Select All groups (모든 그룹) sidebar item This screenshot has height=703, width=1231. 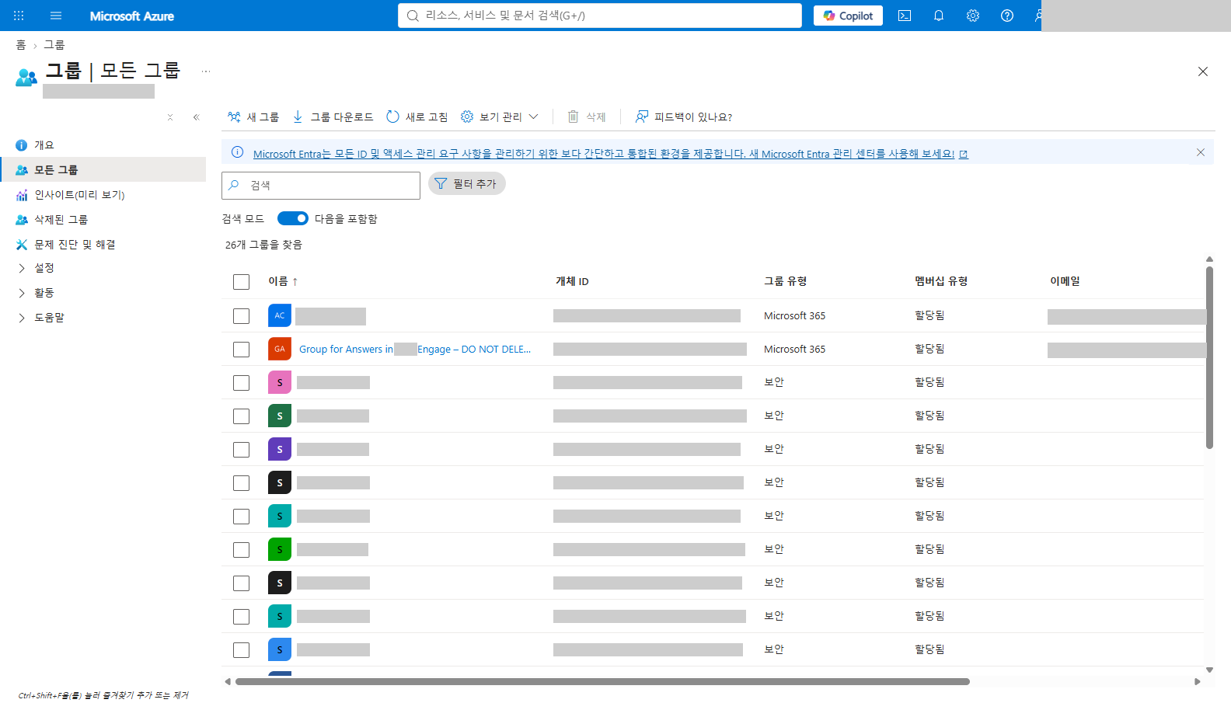(103, 169)
